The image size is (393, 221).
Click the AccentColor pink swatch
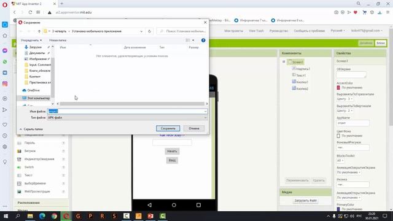pos(338,87)
